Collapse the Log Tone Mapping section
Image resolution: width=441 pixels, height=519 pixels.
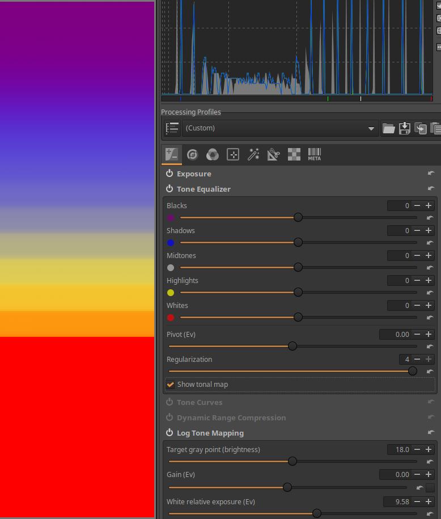[210, 433]
